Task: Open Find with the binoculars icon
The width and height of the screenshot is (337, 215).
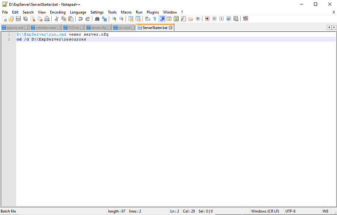Action: coord(97,19)
